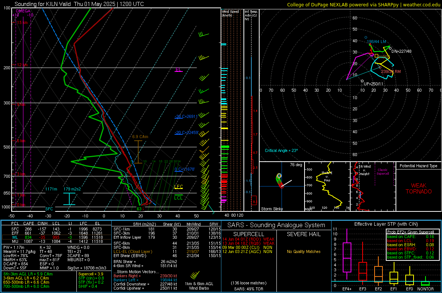
Task: Click the 'SFC-1km' shear table row
Action: click(x=167, y=229)
